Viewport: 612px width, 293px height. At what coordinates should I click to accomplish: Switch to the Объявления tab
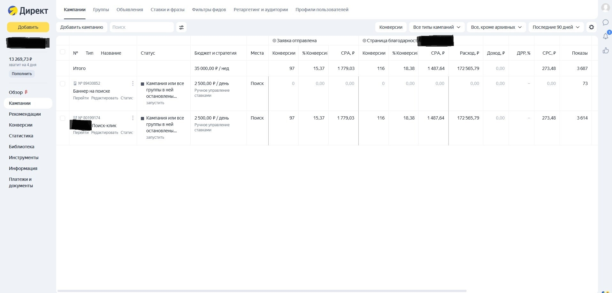(130, 10)
